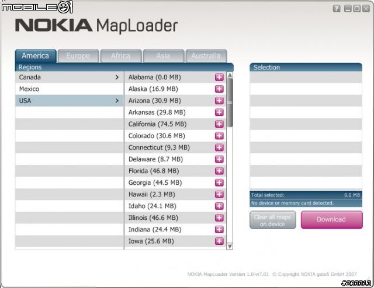The height and width of the screenshot is (288, 374).
Task: Select the Connecticut (9.3 MB) row
Action: point(175,147)
